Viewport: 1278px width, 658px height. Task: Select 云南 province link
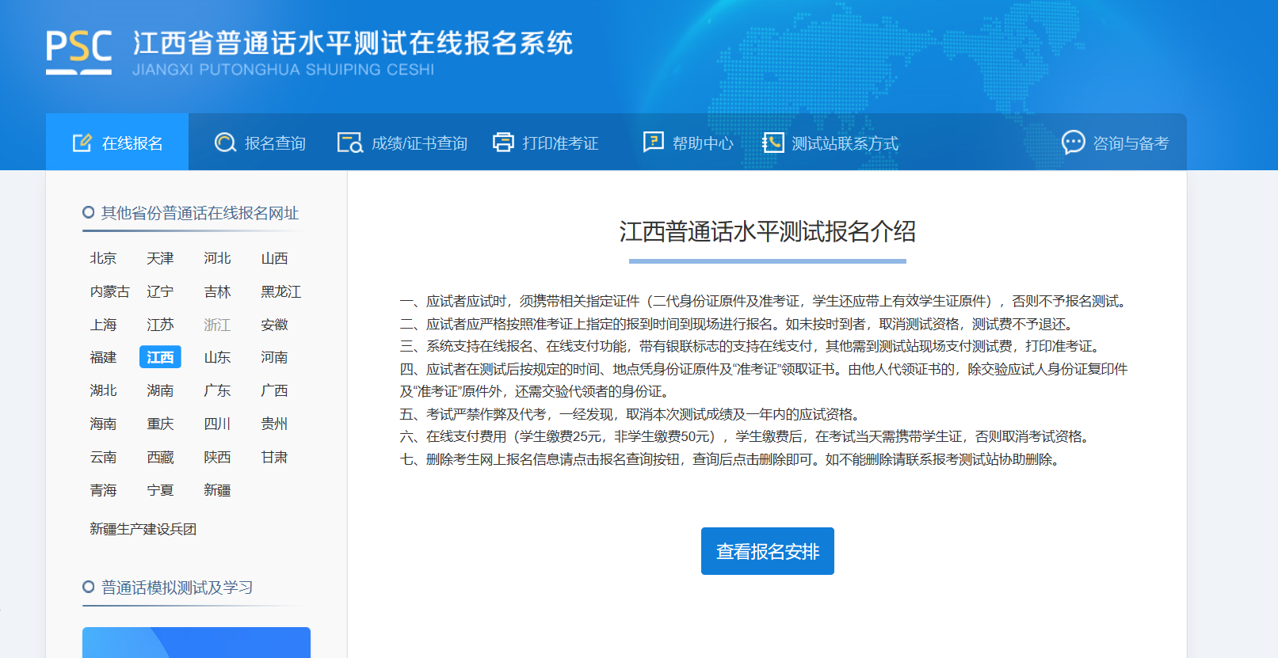pyautogui.click(x=103, y=457)
